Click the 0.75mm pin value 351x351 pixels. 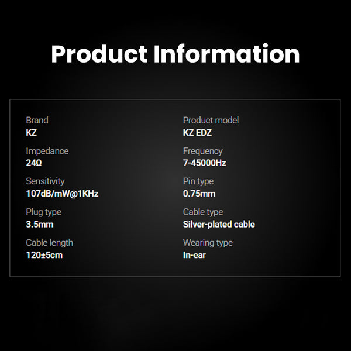[199, 194]
